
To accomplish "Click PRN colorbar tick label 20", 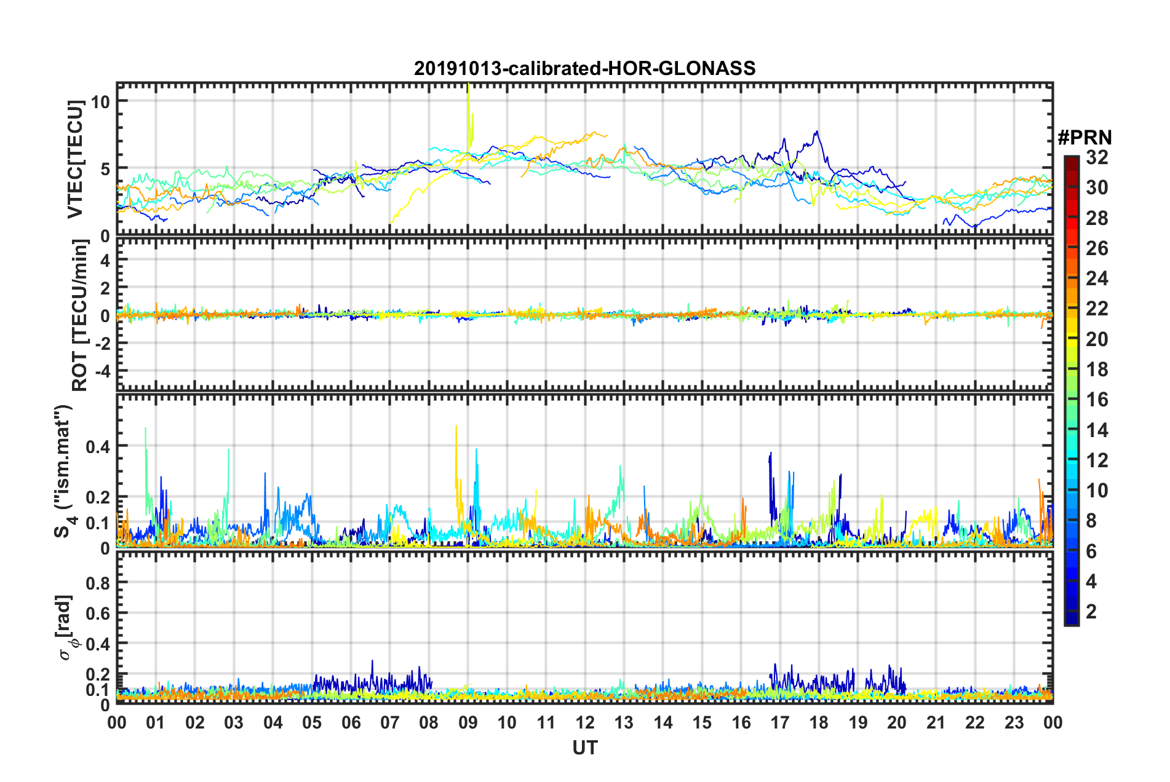I will [x=1097, y=339].
